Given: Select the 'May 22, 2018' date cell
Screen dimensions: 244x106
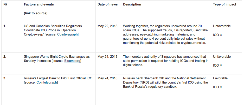Looking at the screenshot, I should [x=107, y=26].
